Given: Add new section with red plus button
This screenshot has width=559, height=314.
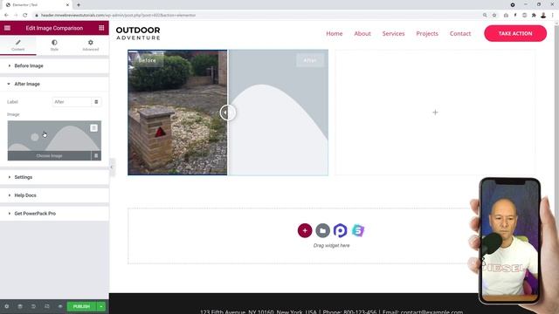Looking at the screenshot, I should [x=305, y=230].
